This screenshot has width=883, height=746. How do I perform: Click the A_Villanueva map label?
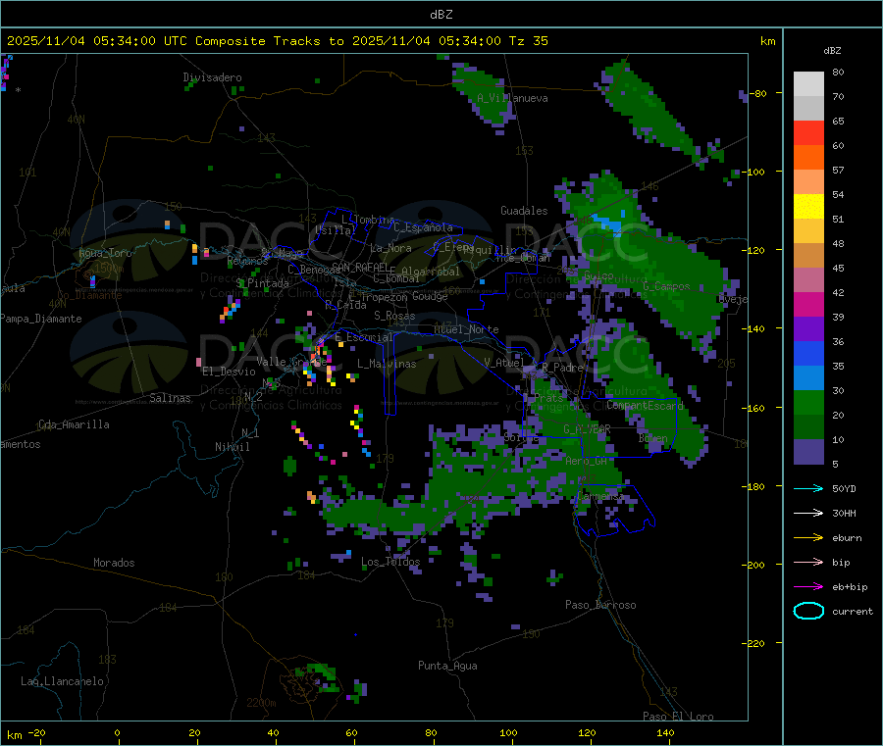point(512,98)
